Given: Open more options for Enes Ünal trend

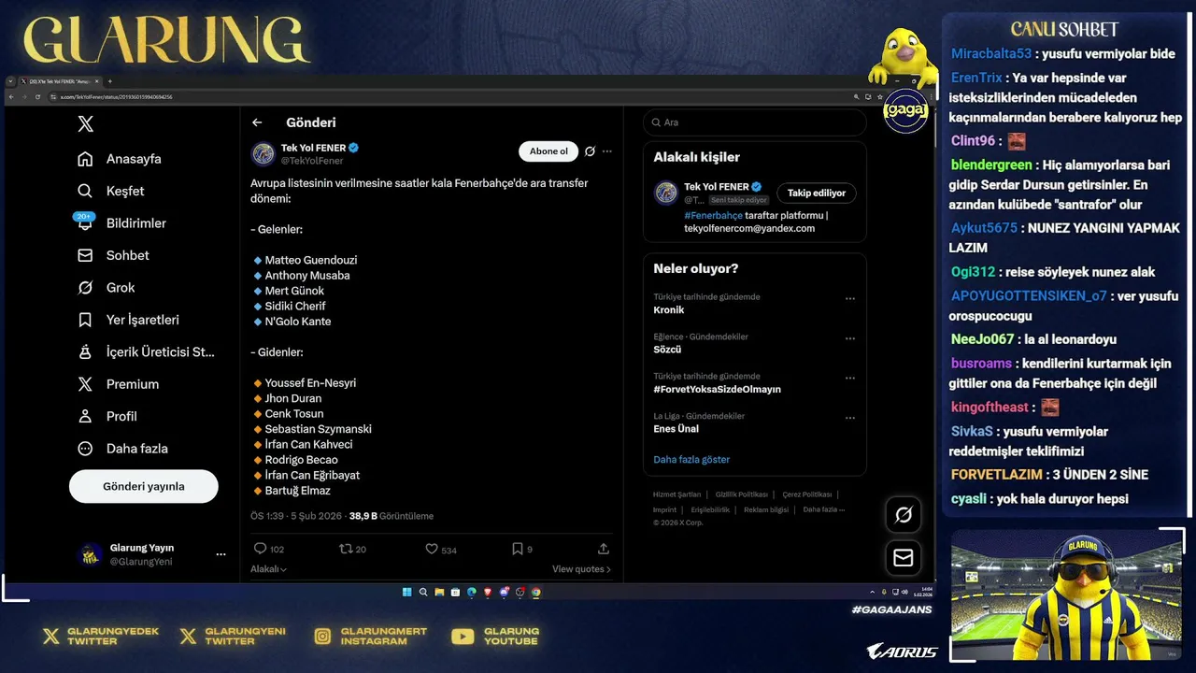Looking at the screenshot, I should pos(850,418).
